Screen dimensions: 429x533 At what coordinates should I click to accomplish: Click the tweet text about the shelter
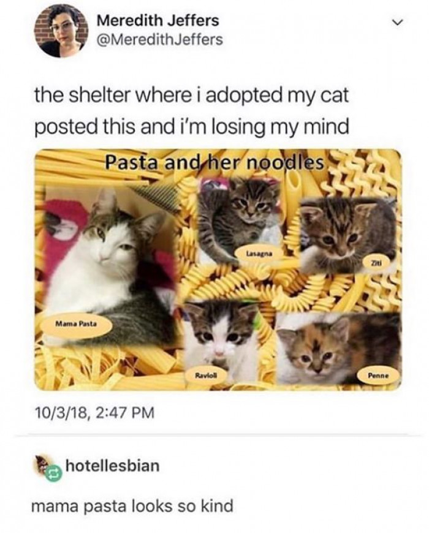click(x=192, y=111)
